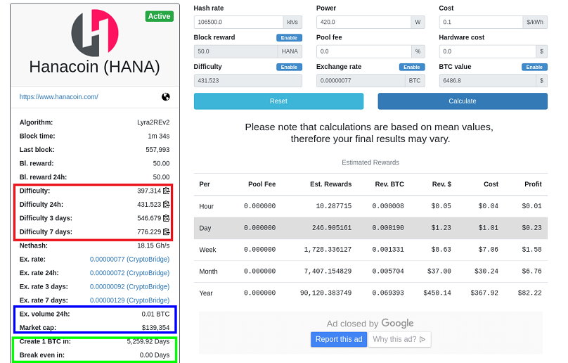The width and height of the screenshot is (568, 363).
Task: Focus the Pool fee input field
Action: [x=363, y=51]
